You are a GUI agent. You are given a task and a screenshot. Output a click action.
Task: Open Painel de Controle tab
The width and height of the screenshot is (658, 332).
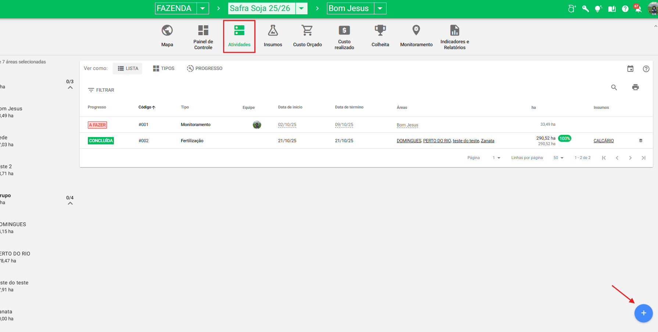203,37
